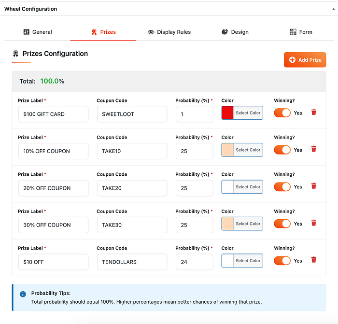Screen dimensions: 338x324
Task: Click the TAKE10 coupon code field
Action: (132, 151)
